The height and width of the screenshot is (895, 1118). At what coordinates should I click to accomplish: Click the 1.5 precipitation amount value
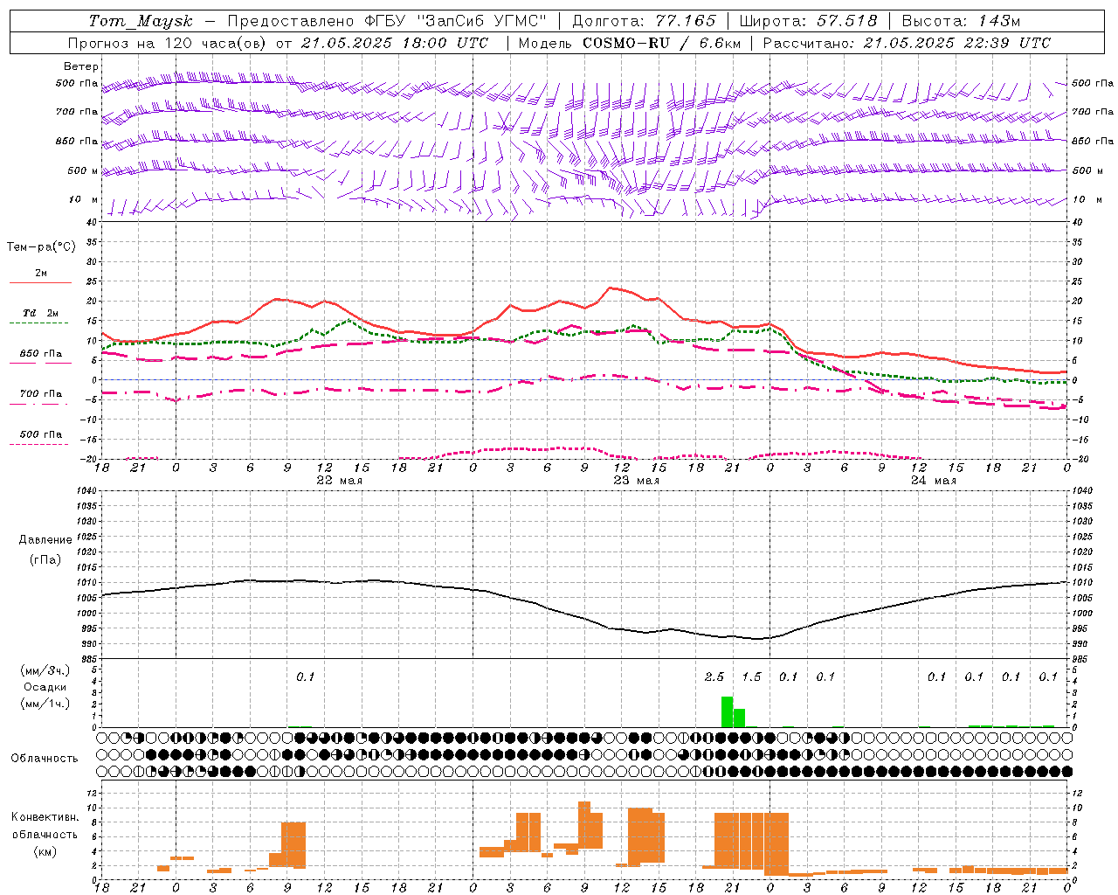click(x=751, y=676)
